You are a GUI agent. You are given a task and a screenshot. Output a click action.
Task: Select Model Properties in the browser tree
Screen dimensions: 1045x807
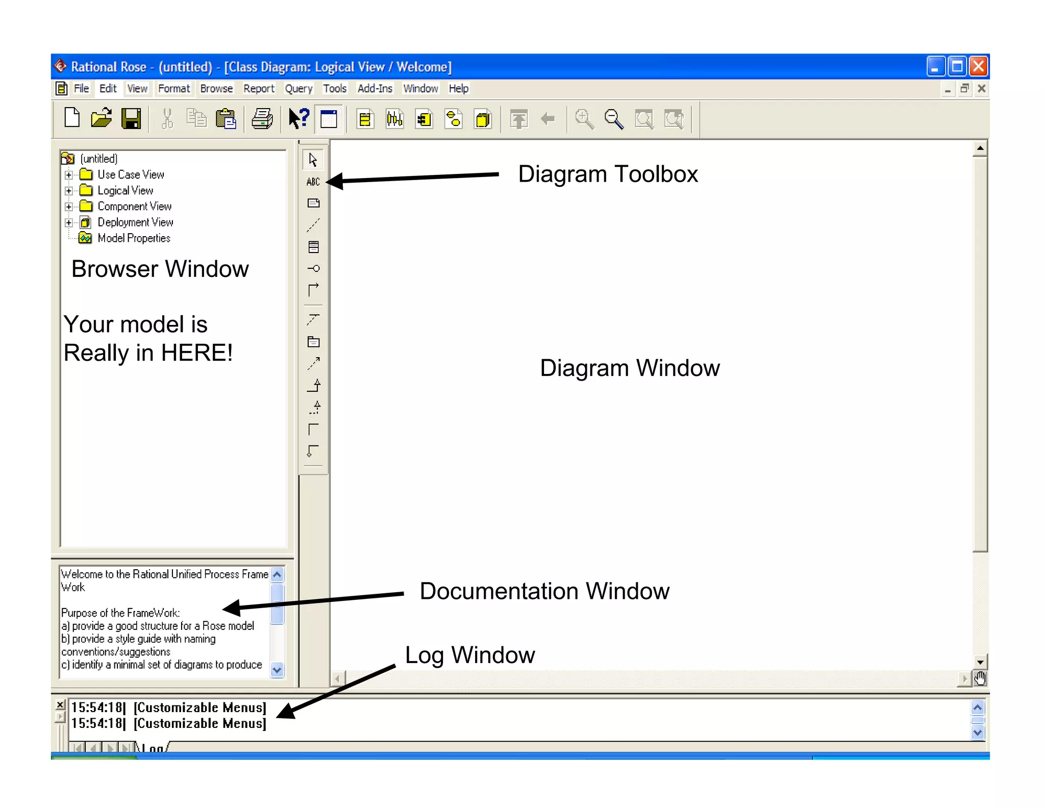[134, 238]
